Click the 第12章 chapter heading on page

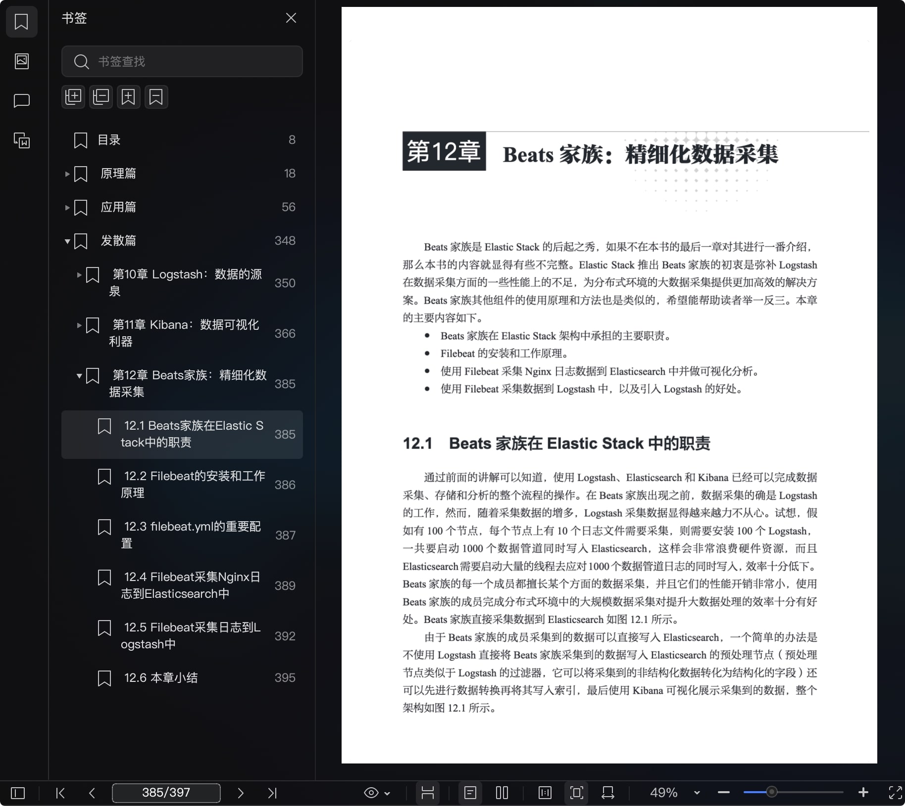[x=590, y=152]
